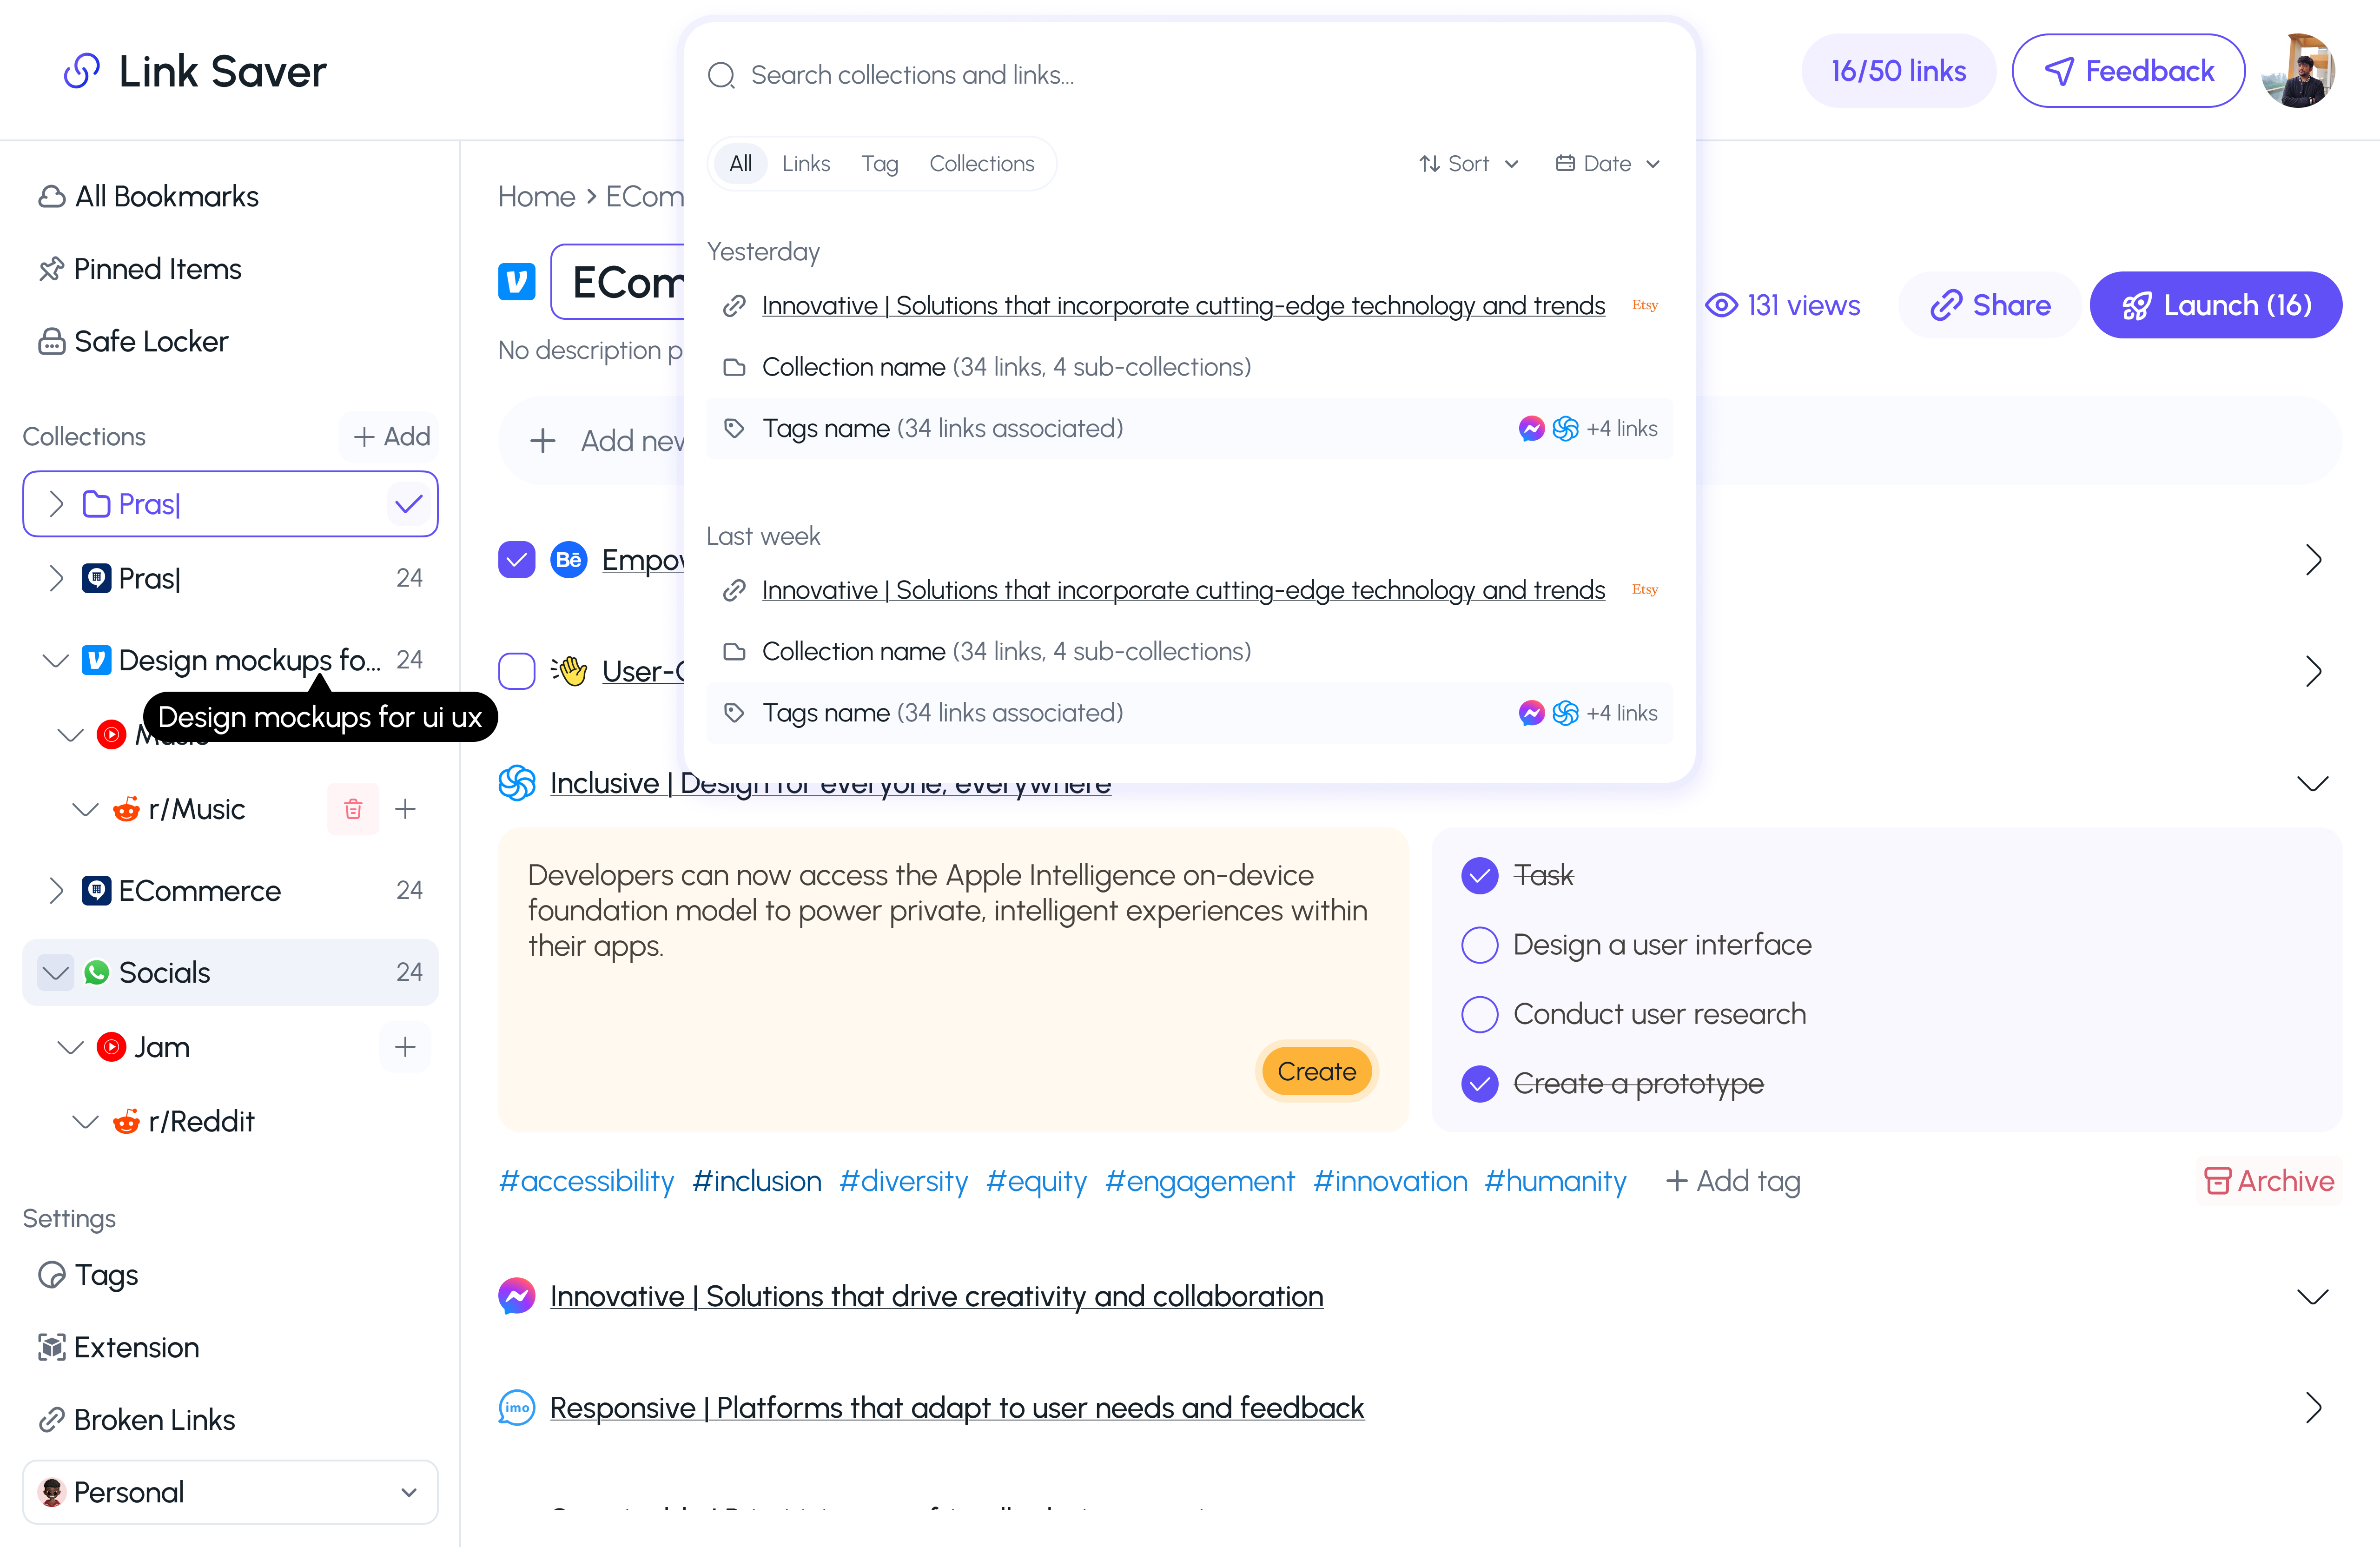Uncheck the Empowering link selection checkbox
The height and width of the screenshot is (1547, 2380).
click(x=516, y=560)
